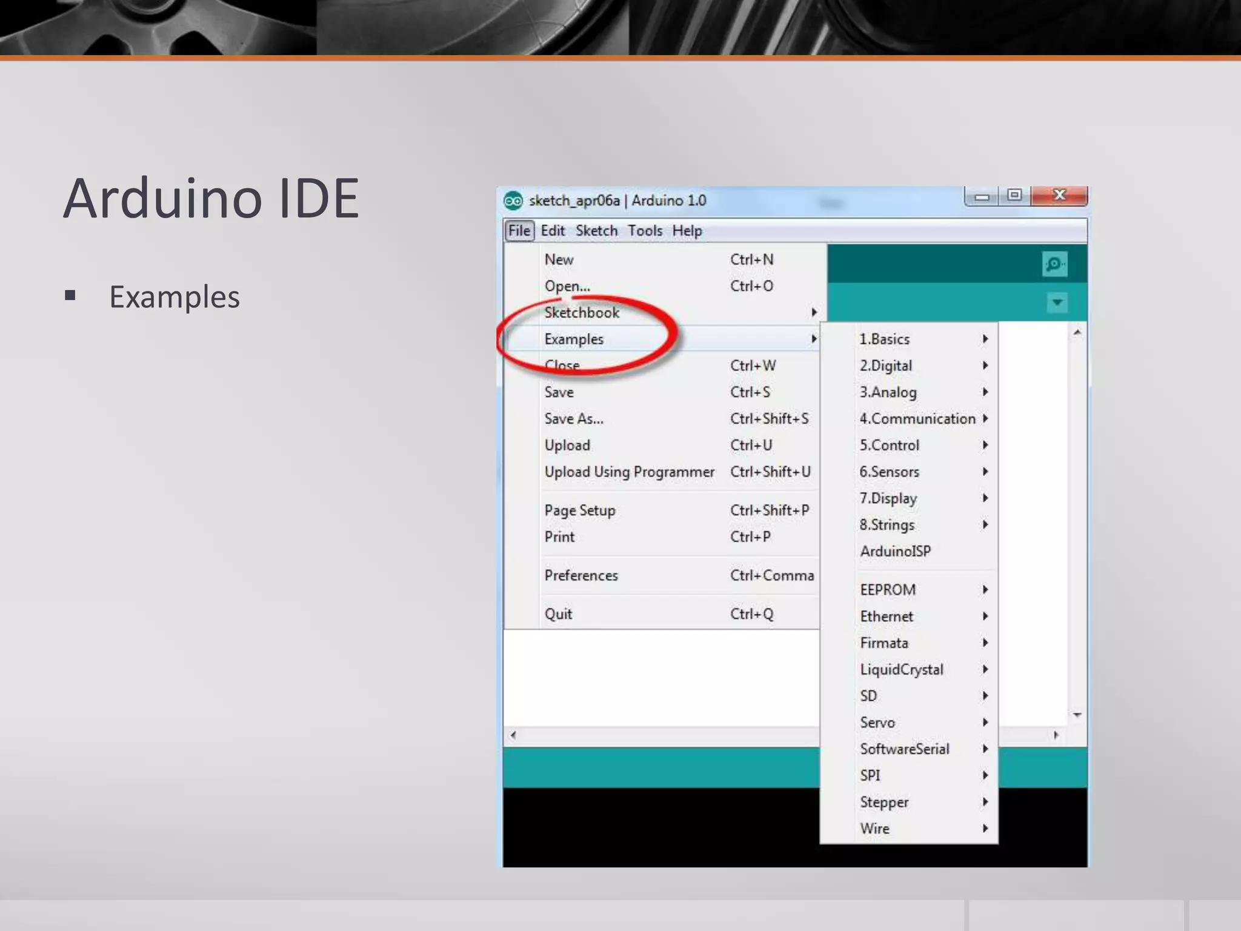
Task: Expand the 6.Sensors examples submenu
Action: [909, 472]
